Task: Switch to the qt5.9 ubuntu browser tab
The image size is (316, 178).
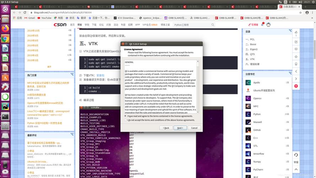Action: (122, 7)
